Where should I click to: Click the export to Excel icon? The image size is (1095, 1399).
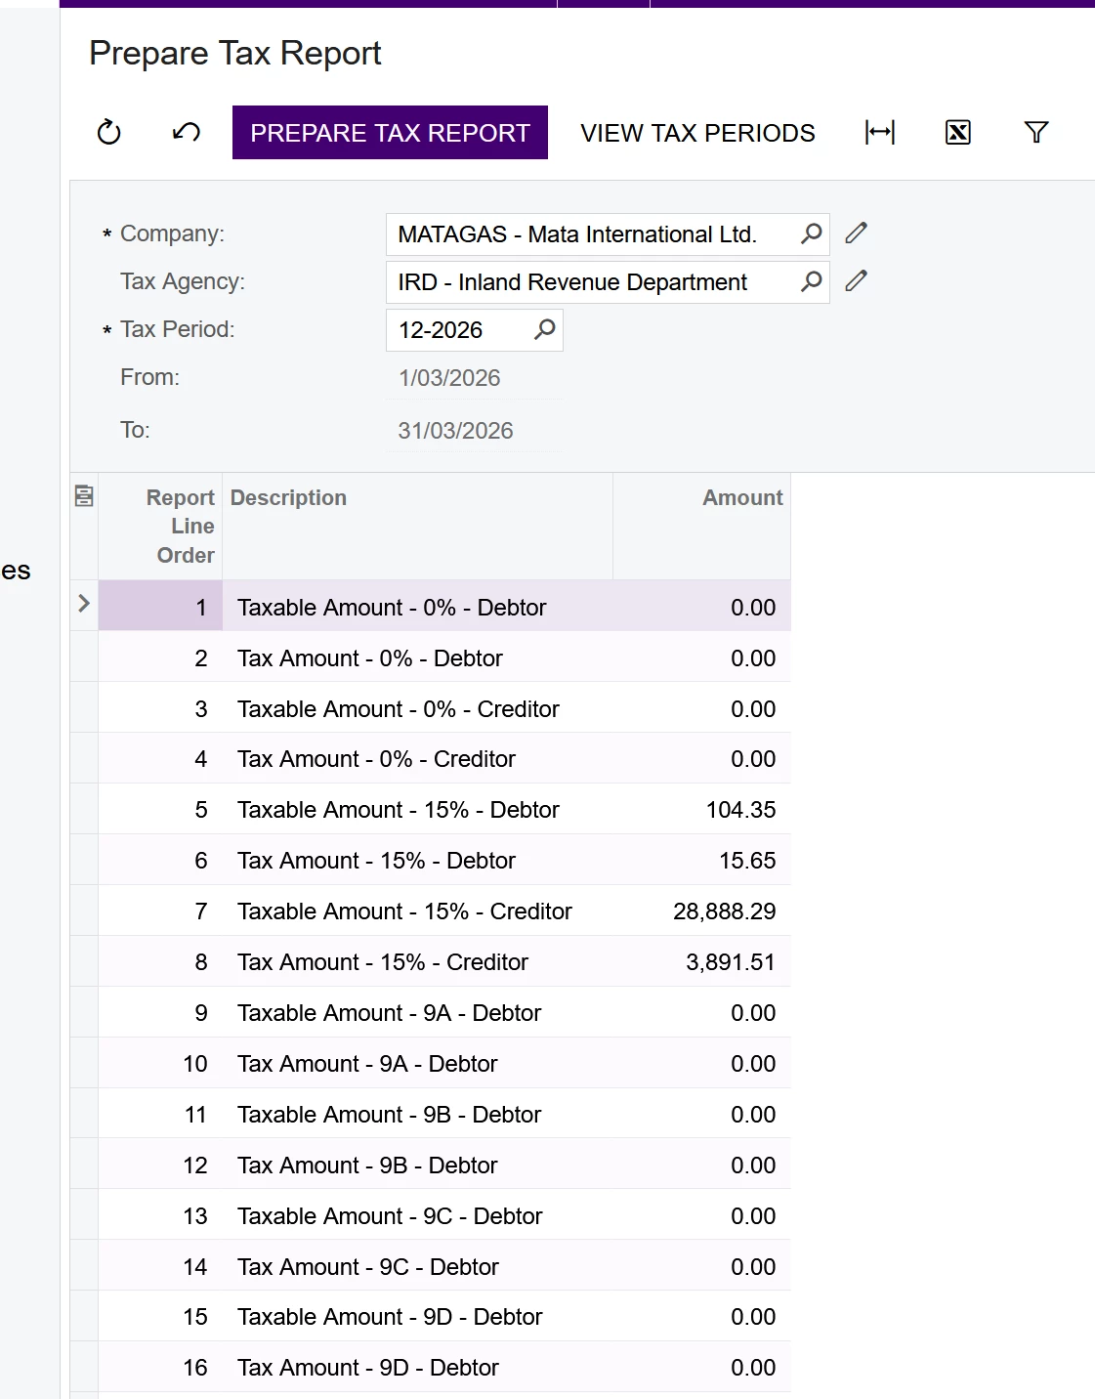point(958,132)
